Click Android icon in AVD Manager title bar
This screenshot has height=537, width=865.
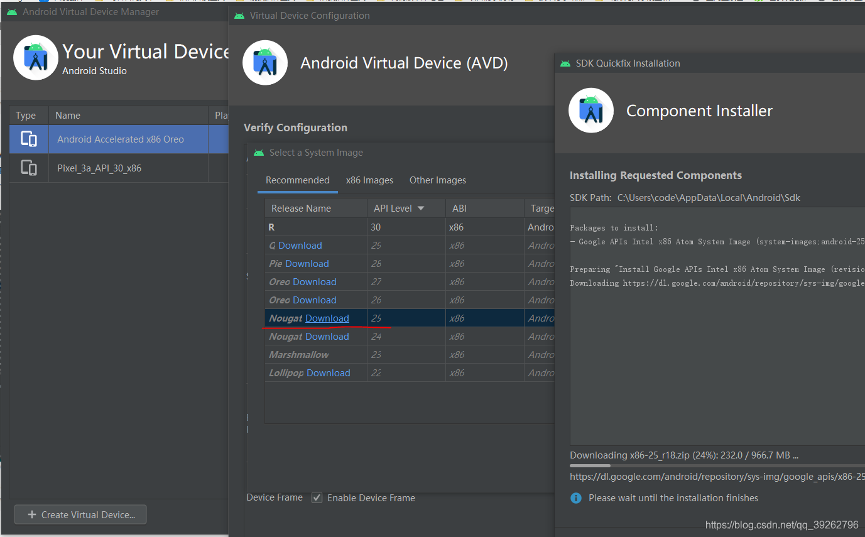point(12,12)
